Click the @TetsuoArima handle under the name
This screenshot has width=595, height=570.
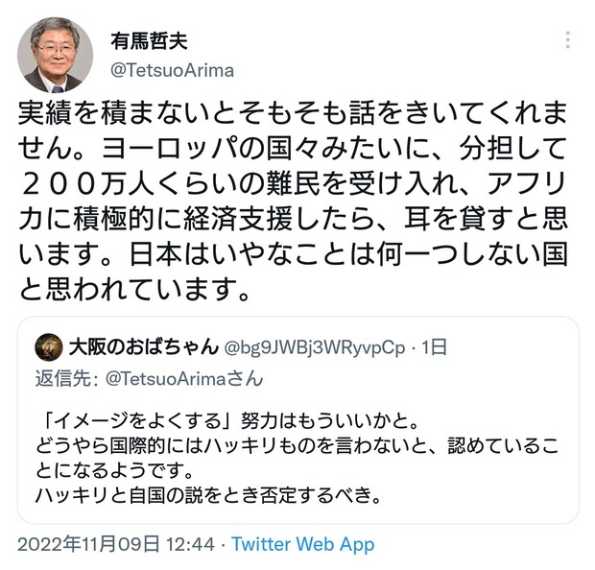pos(172,71)
